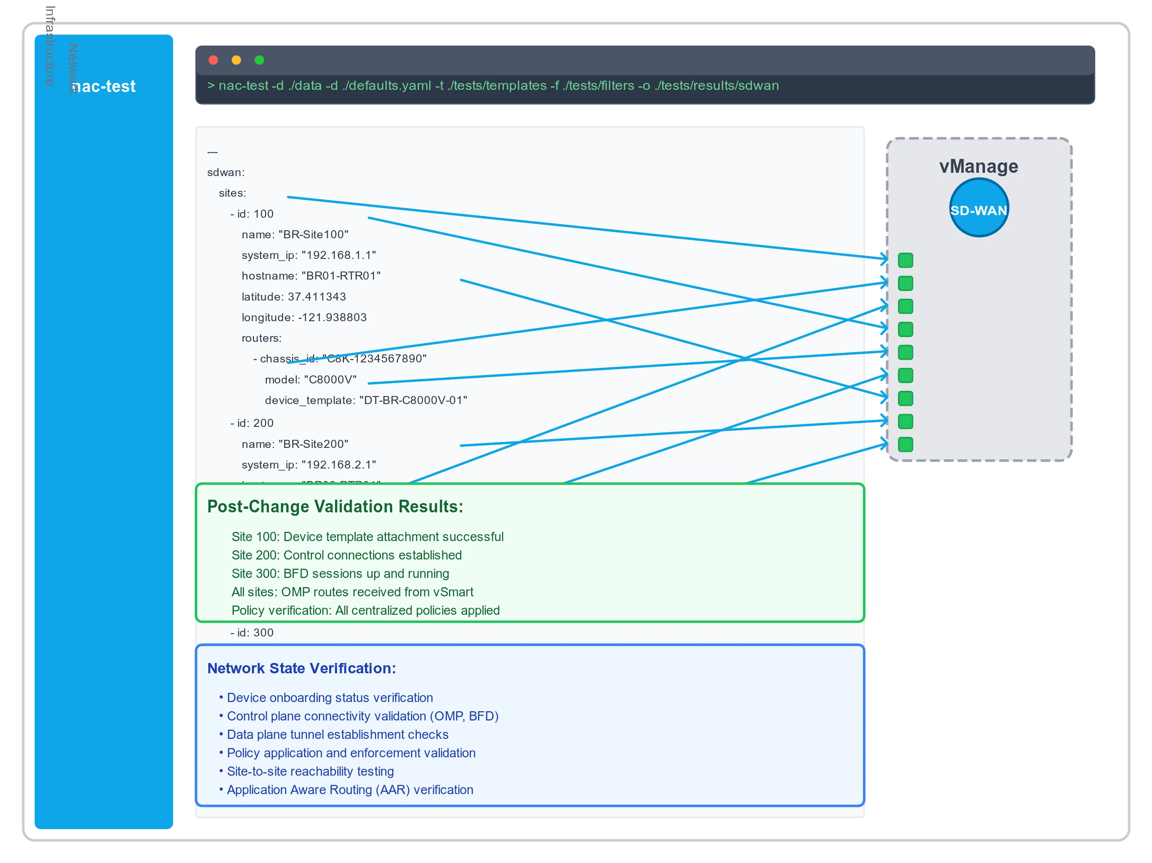The image size is (1152, 863).
Task: Click the Network State Verification heading
Action: tap(302, 668)
